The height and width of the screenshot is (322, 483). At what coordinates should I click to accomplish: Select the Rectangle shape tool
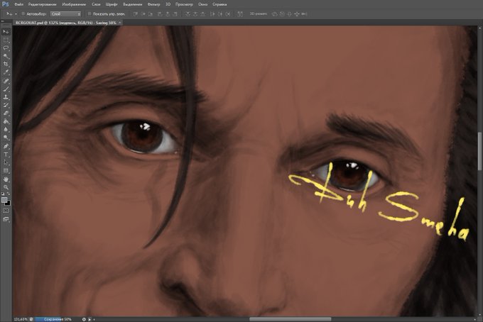click(6, 170)
